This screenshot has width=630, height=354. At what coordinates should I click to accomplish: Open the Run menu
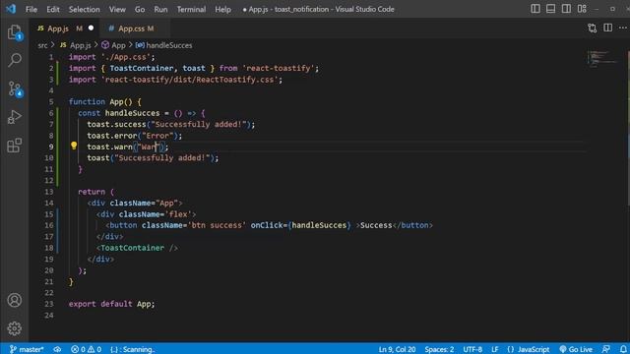[160, 9]
